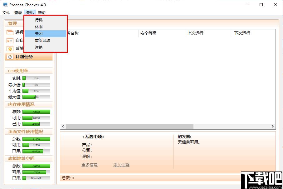
Task: Minimize the Process Checker window
Action: click(247, 5)
